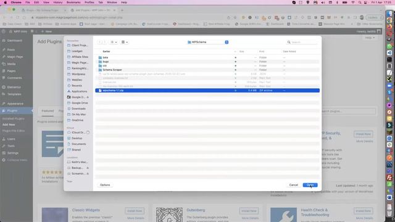
Task: Install Classic Widgets with Install Now
Action: (135, 211)
